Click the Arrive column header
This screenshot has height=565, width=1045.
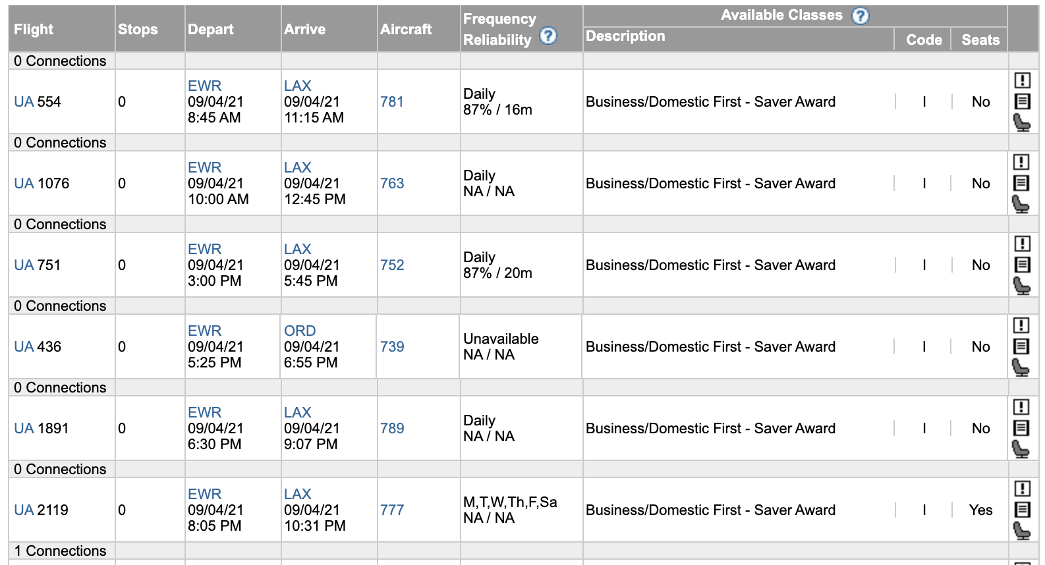tap(305, 29)
